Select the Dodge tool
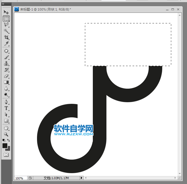 (x=6, y=95)
